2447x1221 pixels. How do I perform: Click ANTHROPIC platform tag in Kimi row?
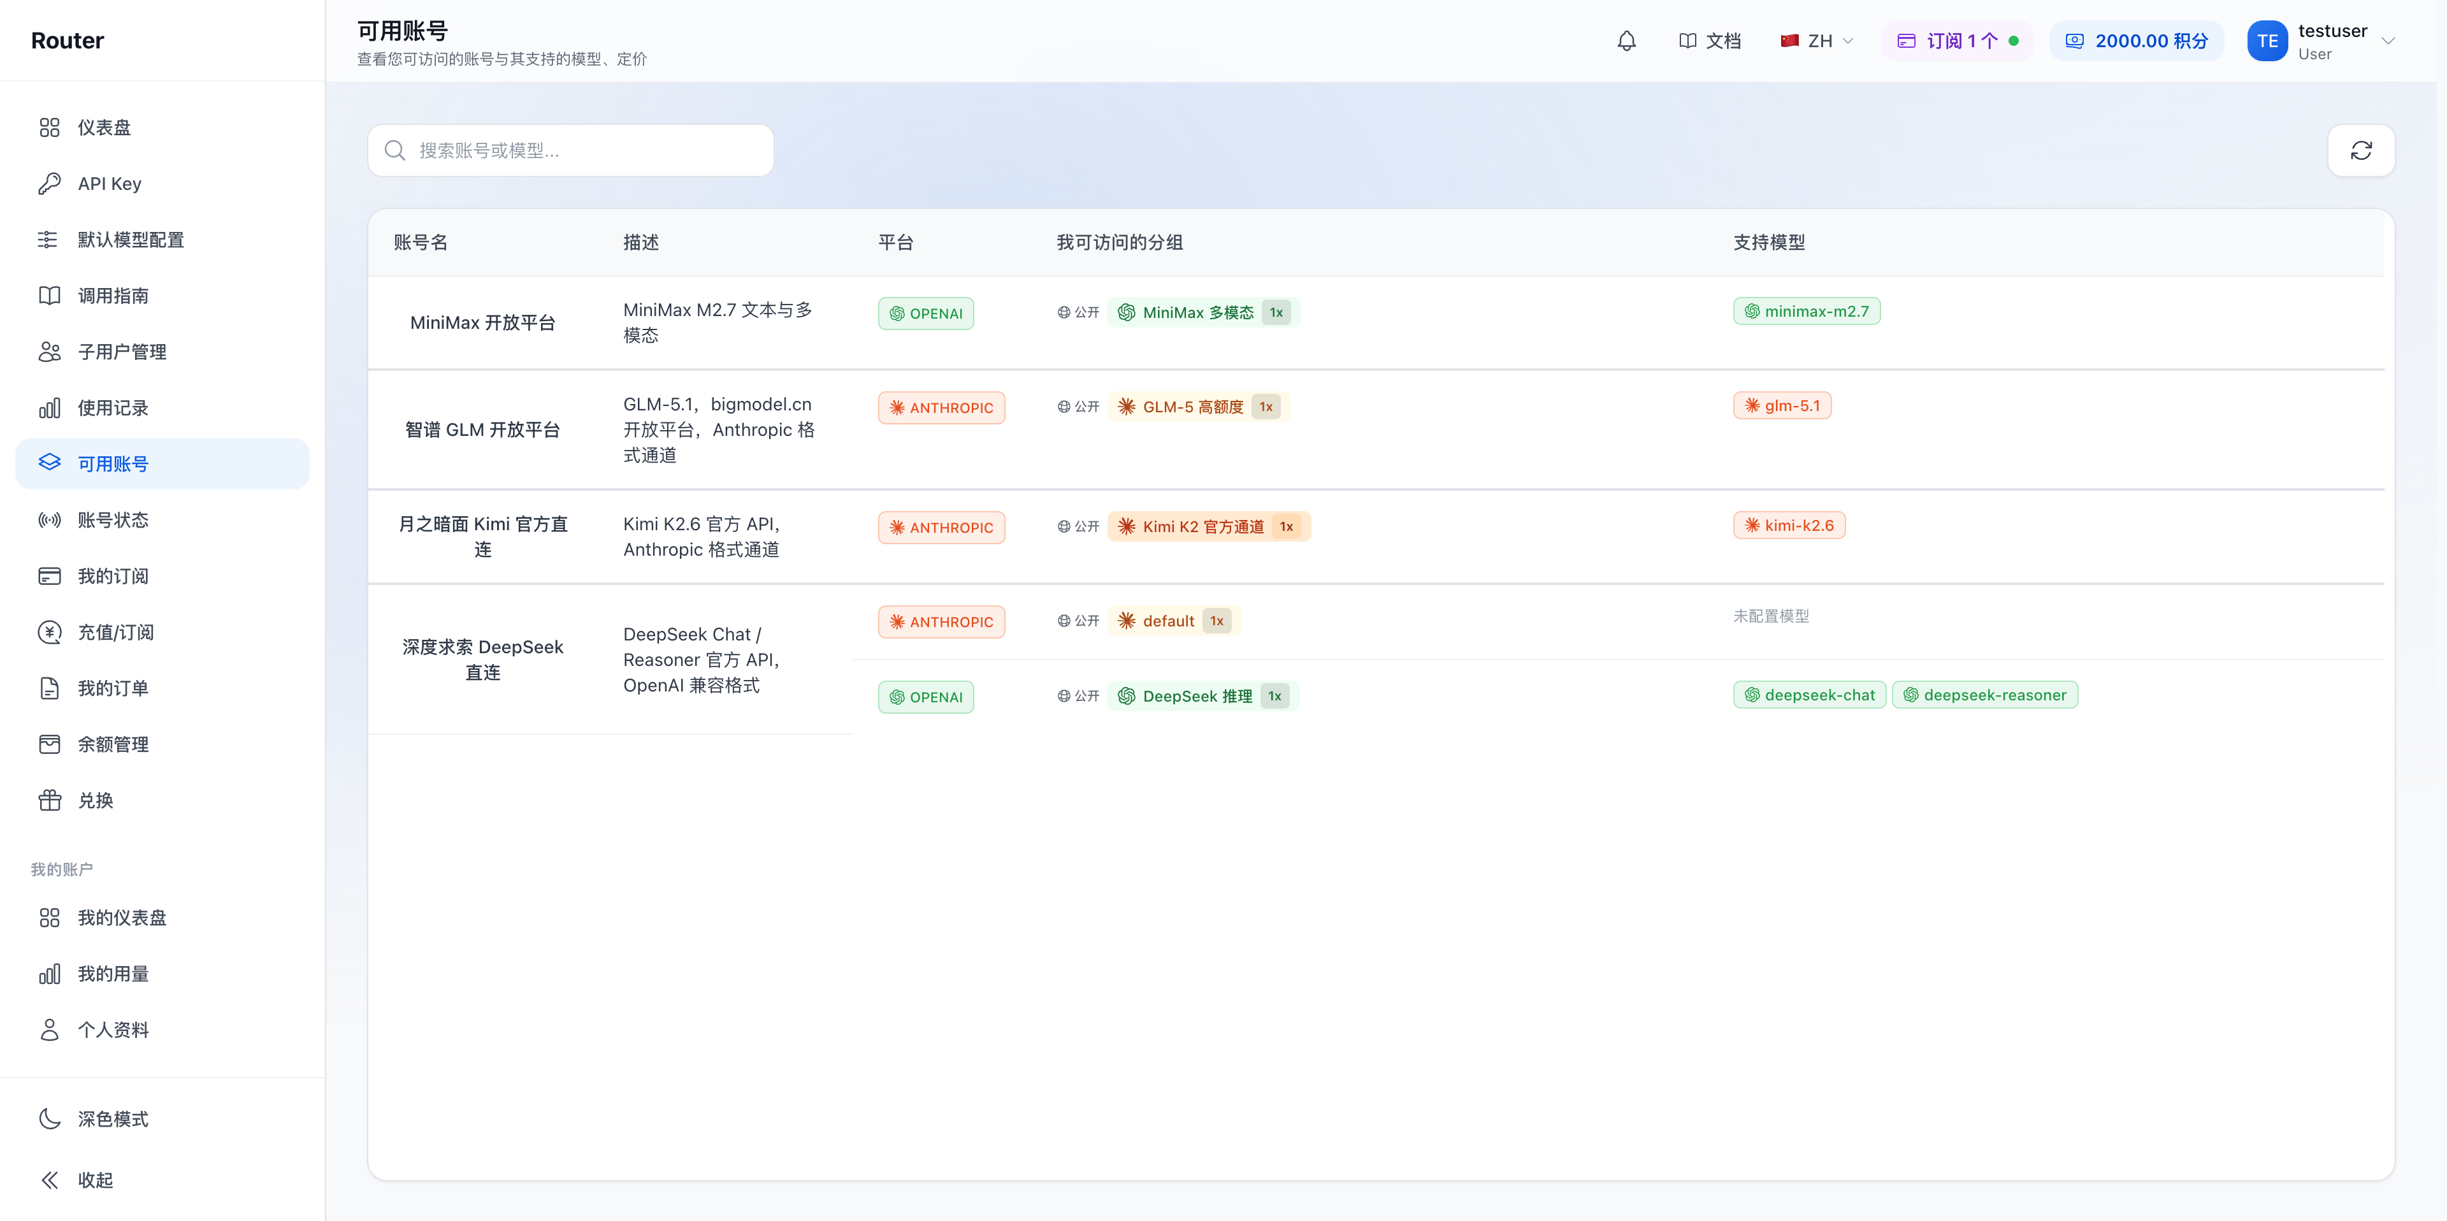(x=941, y=528)
